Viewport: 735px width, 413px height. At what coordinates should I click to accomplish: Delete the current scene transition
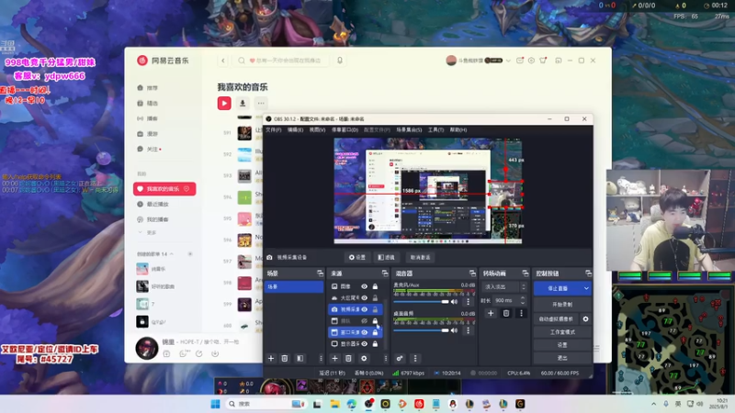click(506, 313)
